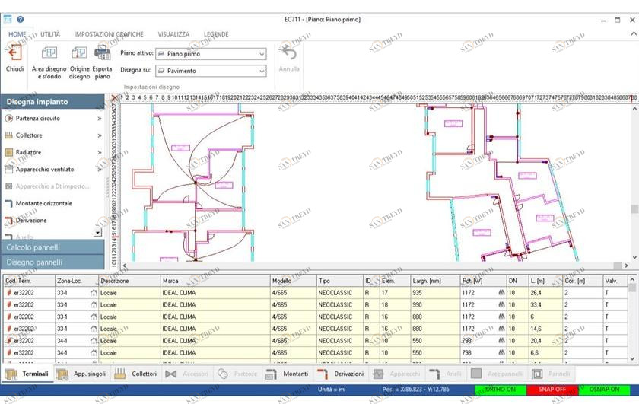This screenshot has height=404, width=639.
Task: Choose the Radiatore tool in sidebar
Action: 28,152
